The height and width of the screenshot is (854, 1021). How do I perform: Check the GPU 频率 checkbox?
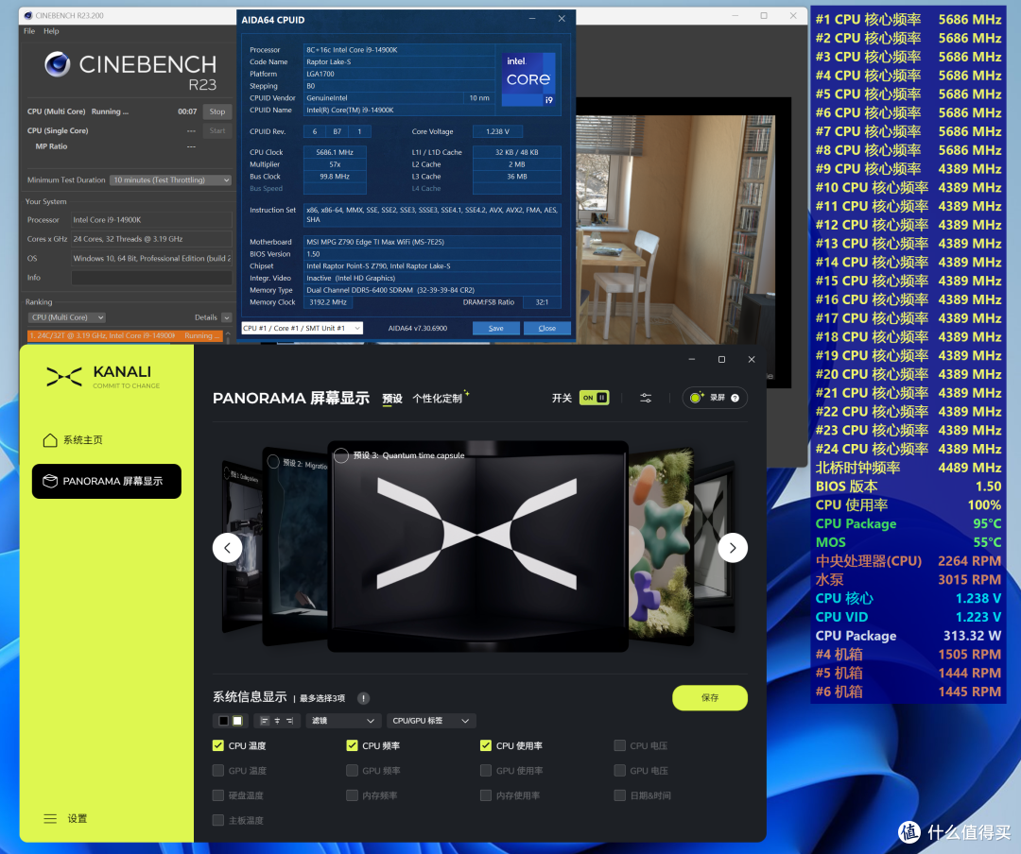(x=353, y=770)
